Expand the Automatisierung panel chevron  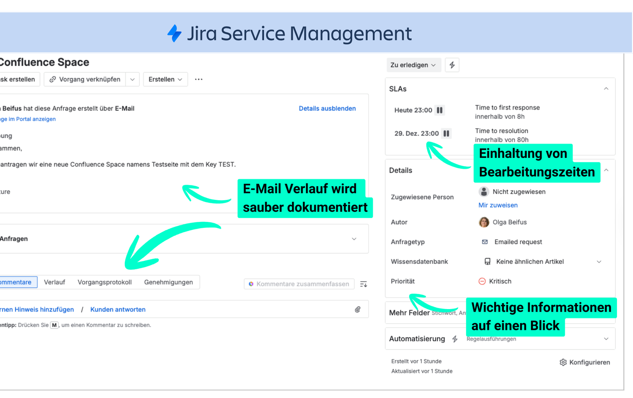click(606, 339)
